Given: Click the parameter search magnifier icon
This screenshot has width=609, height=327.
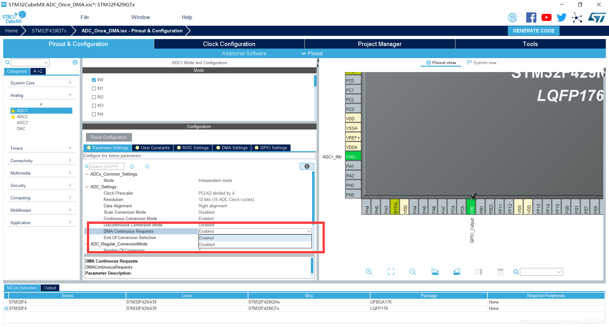Looking at the screenshot, I should coord(86,166).
